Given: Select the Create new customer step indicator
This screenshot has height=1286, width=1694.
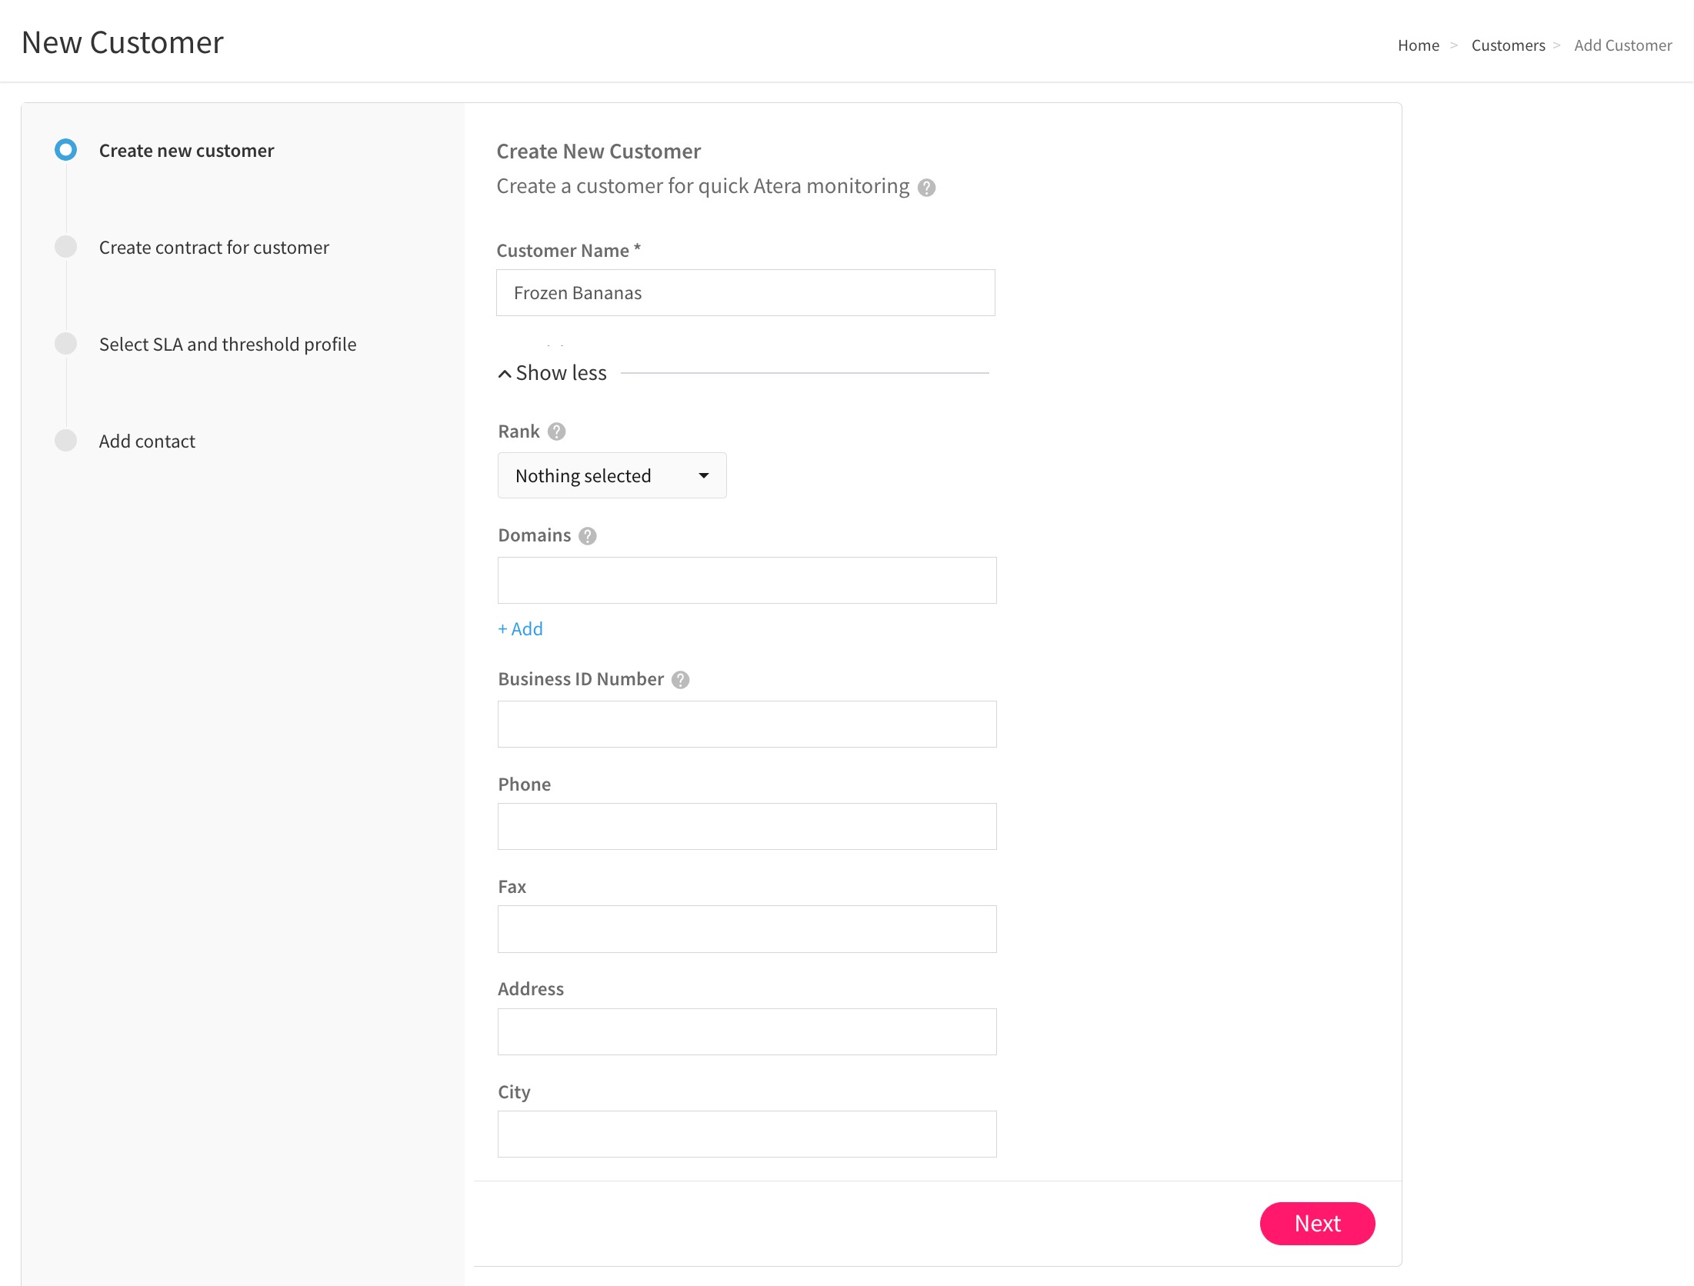Looking at the screenshot, I should click(66, 149).
